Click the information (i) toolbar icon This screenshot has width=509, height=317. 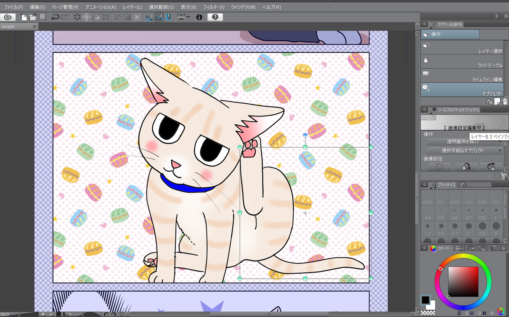click(199, 17)
